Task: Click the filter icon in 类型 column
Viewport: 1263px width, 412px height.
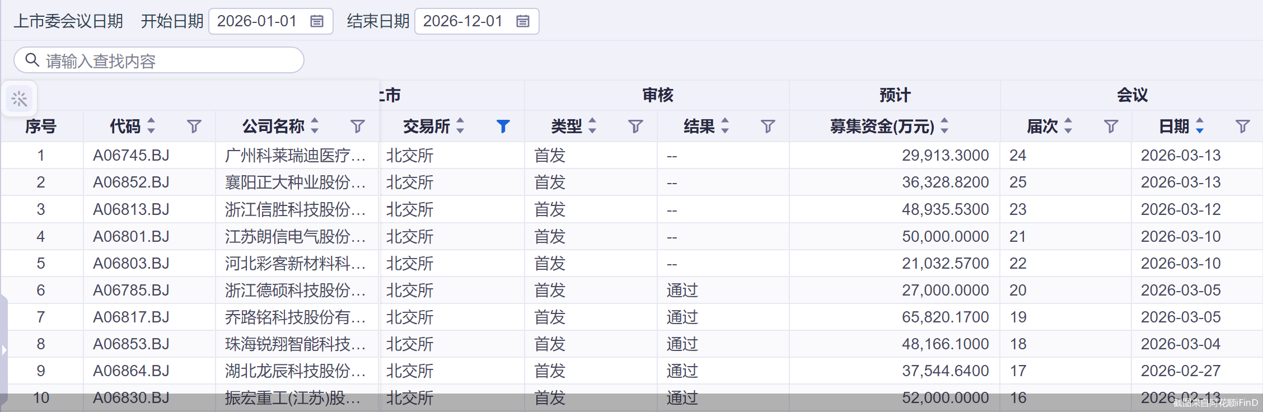Action: [x=635, y=127]
